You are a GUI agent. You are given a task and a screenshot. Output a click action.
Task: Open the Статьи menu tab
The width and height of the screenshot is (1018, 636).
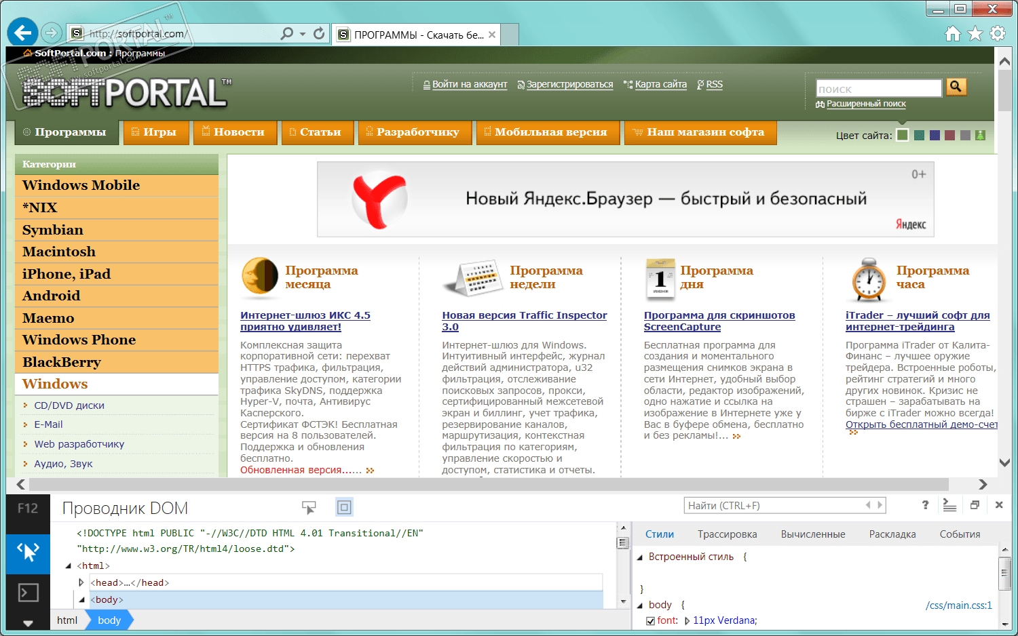tap(318, 133)
